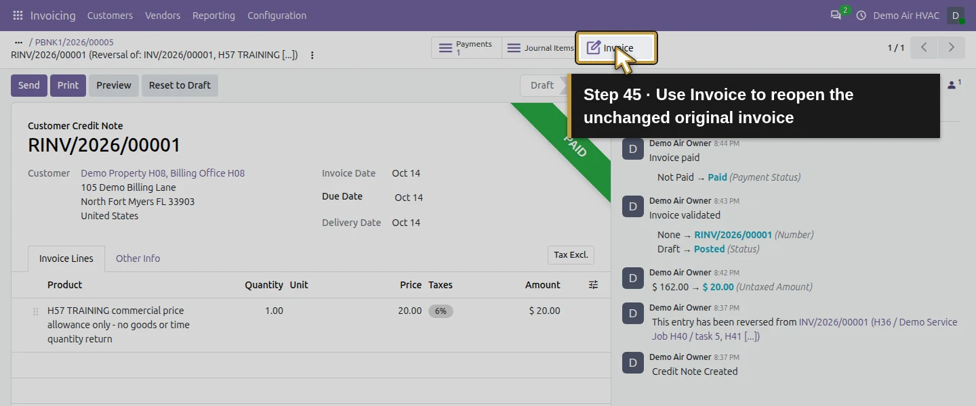Open the PBNK1/2026/00005 breadcrumb link
The height and width of the screenshot is (406, 976).
[x=75, y=42]
